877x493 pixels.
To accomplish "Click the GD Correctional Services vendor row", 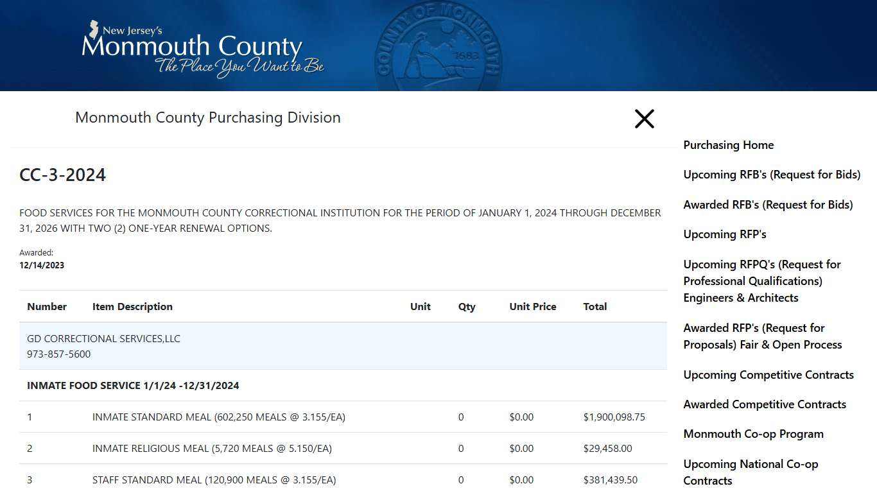I will tap(103, 338).
